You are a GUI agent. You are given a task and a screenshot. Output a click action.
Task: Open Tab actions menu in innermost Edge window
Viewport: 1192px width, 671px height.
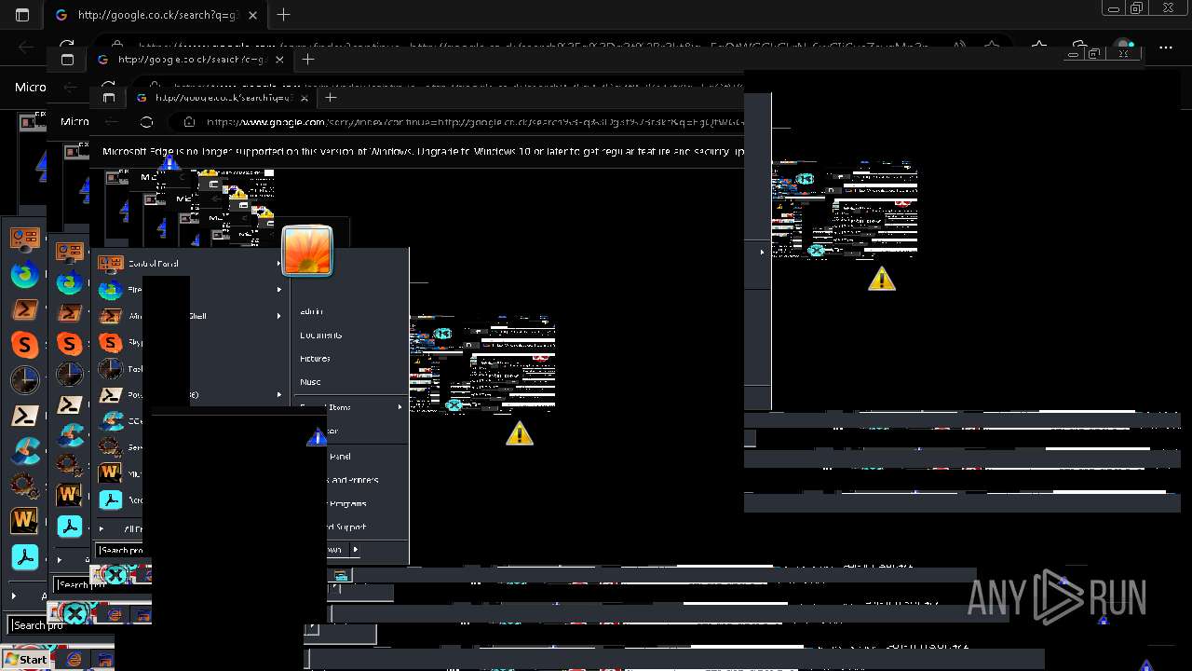(x=109, y=97)
